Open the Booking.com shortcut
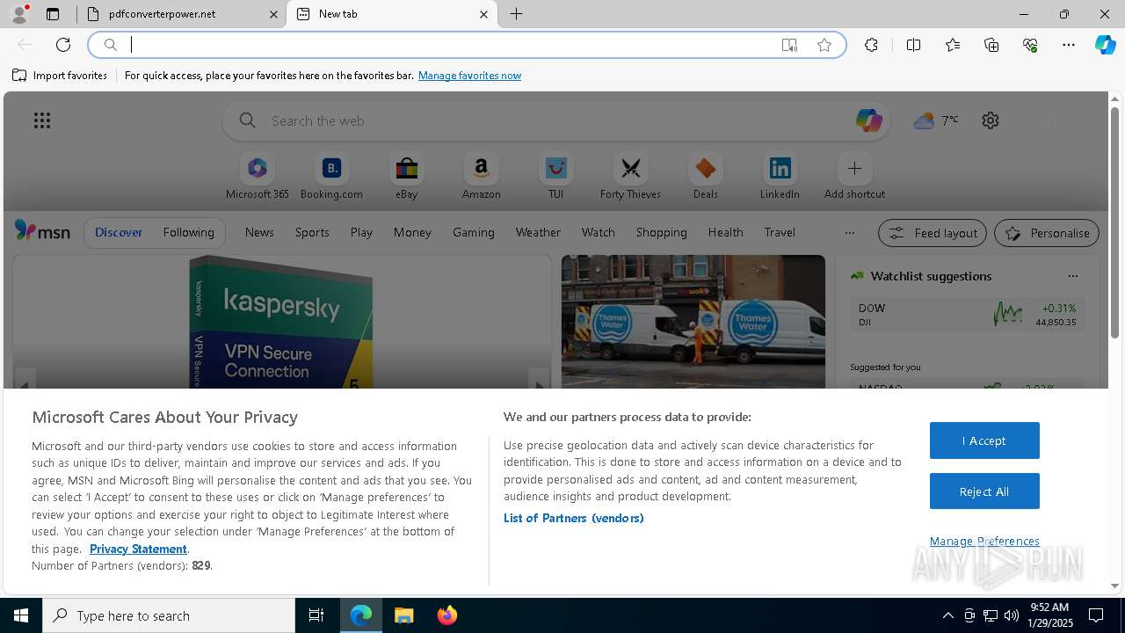1125x633 pixels. pyautogui.click(x=331, y=177)
